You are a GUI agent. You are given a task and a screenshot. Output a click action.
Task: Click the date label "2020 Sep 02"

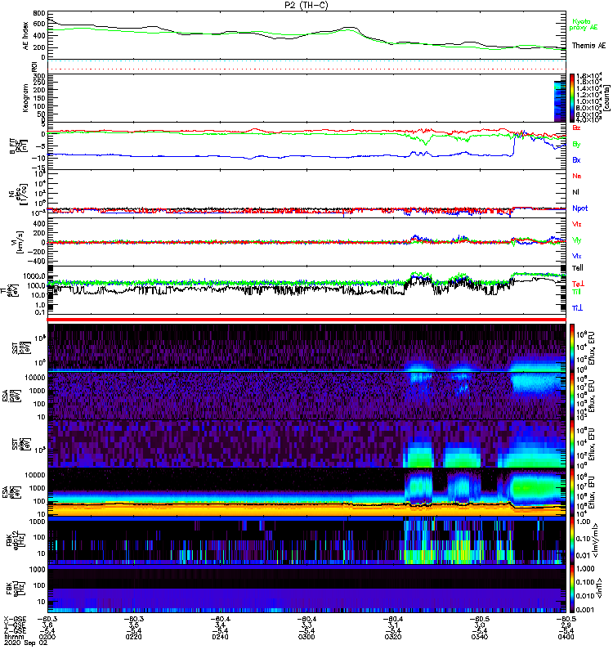coord(26,643)
